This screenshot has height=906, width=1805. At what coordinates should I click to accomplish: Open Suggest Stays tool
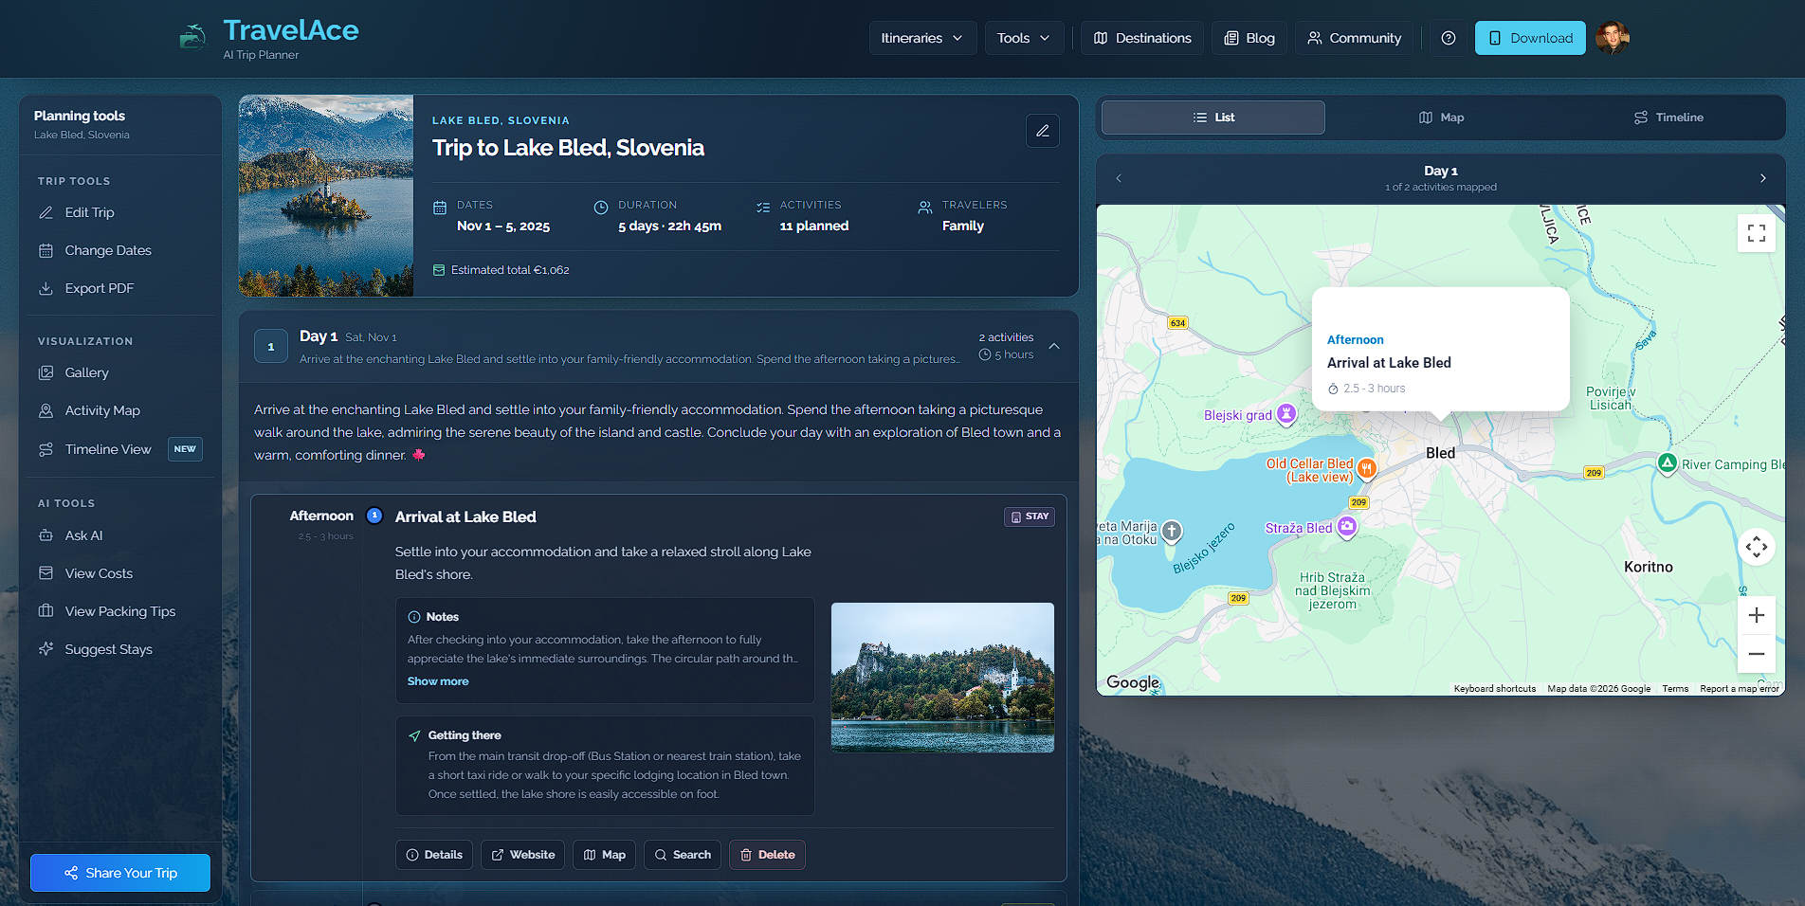click(x=120, y=649)
